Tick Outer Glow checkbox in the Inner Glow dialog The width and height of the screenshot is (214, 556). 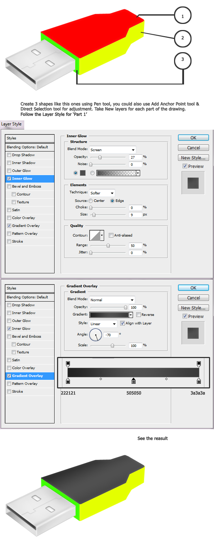pyautogui.click(x=9, y=171)
